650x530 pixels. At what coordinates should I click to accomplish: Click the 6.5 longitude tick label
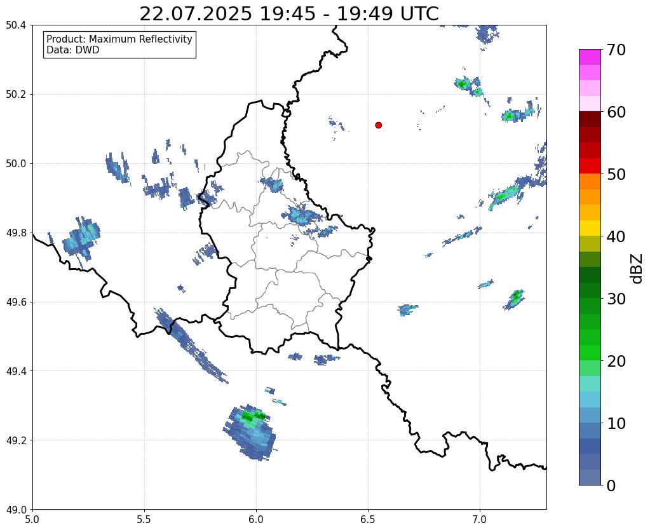(368, 519)
